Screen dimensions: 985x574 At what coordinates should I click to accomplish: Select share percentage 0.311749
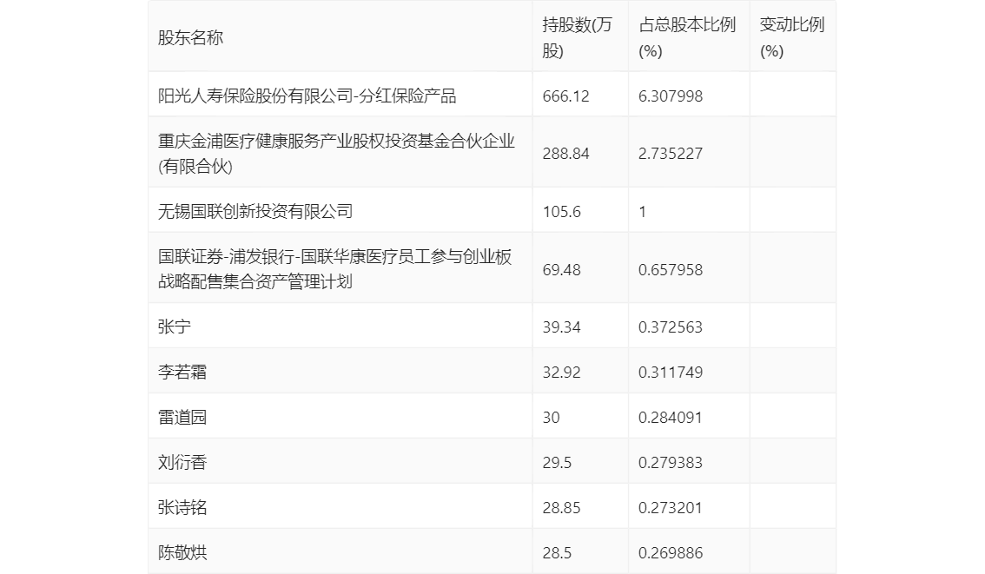point(671,373)
